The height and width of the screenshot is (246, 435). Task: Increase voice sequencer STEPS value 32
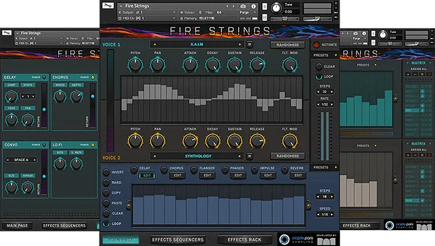tap(332, 92)
